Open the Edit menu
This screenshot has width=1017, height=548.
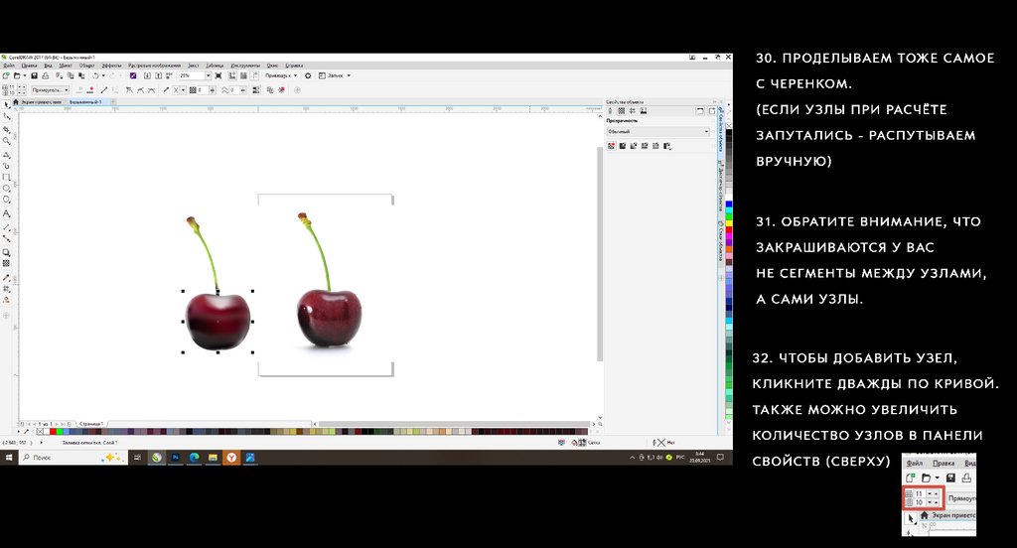tap(29, 66)
